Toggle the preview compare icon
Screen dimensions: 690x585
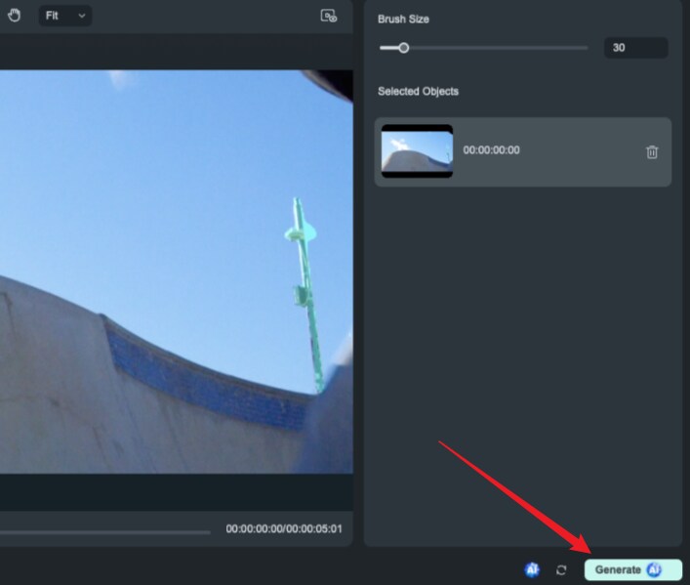point(328,16)
